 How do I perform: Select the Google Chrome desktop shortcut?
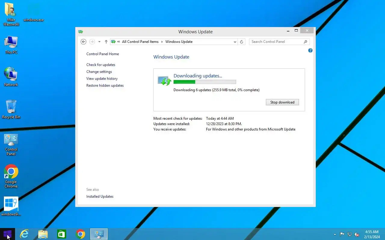11,176
